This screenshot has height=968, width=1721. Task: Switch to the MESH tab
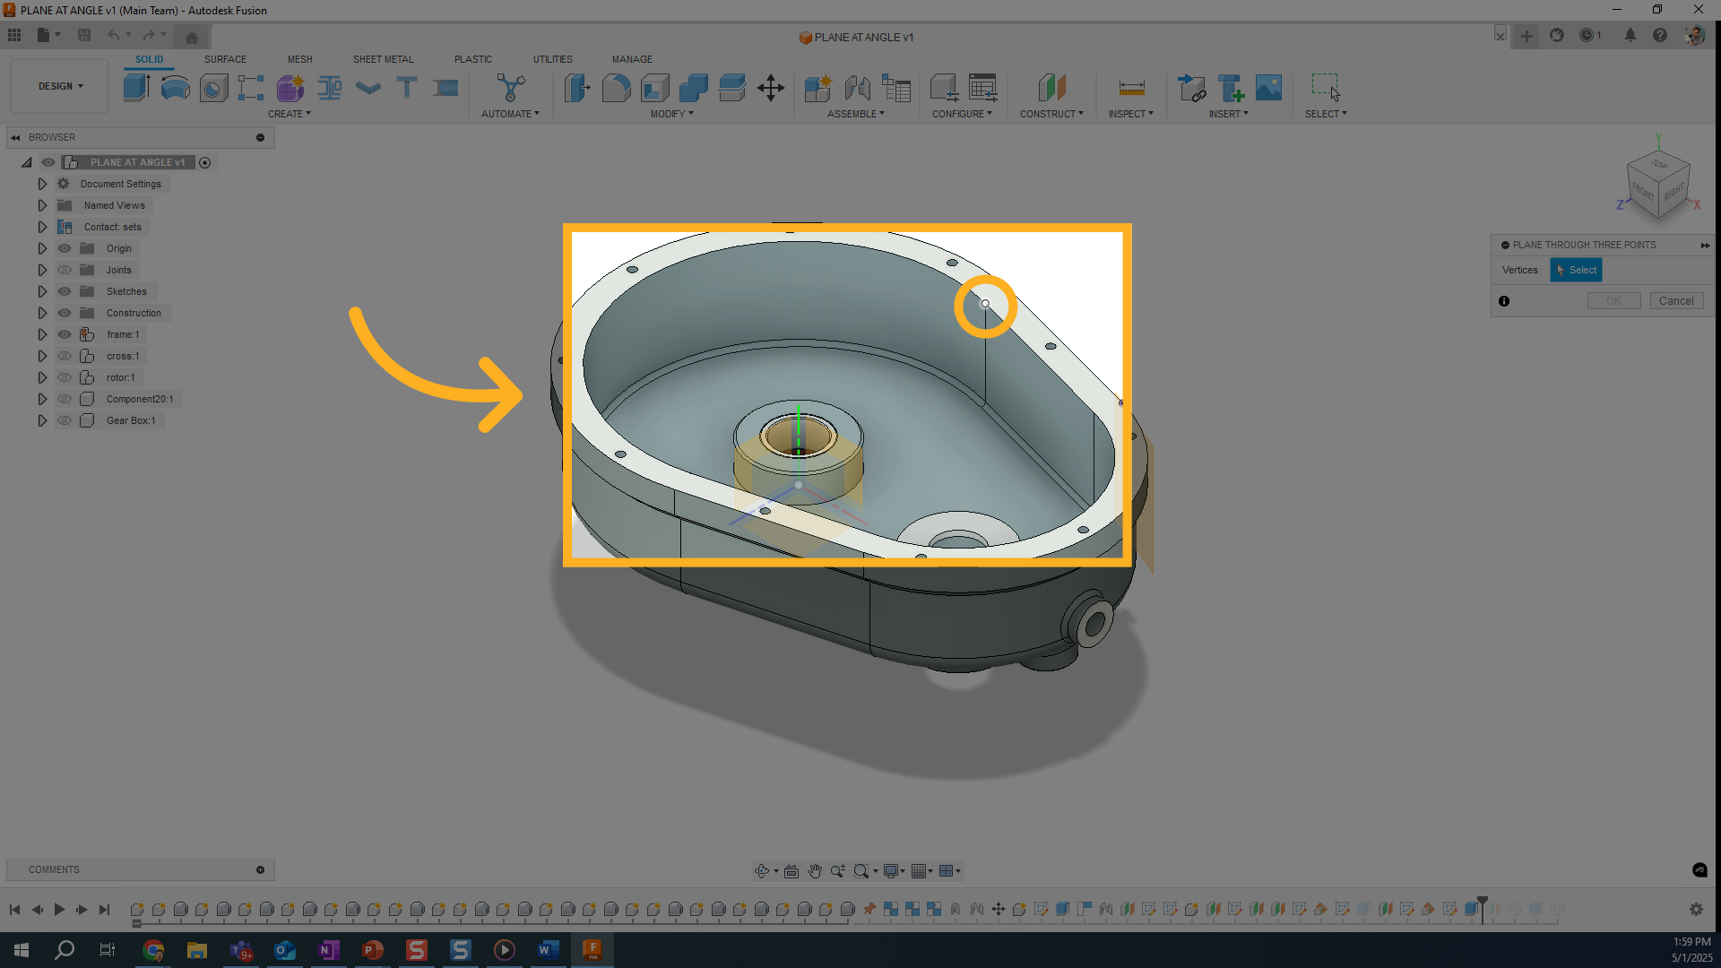(x=299, y=59)
